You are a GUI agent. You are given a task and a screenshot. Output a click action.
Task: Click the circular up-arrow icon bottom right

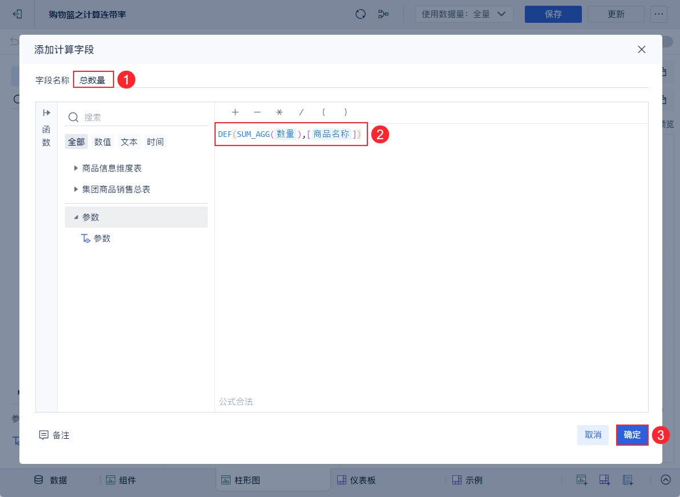pos(665,480)
